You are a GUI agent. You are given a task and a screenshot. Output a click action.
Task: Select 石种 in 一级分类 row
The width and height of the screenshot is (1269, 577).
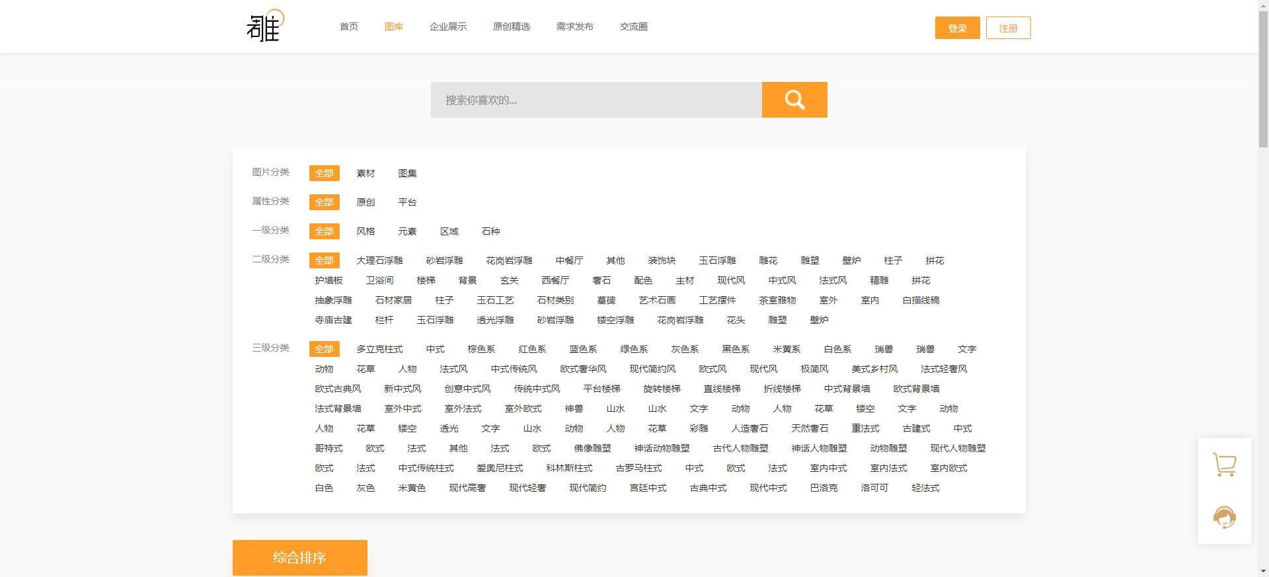click(x=491, y=231)
